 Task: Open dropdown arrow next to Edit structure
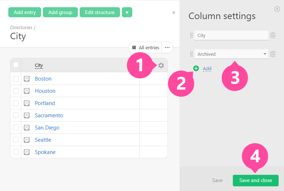tap(127, 12)
